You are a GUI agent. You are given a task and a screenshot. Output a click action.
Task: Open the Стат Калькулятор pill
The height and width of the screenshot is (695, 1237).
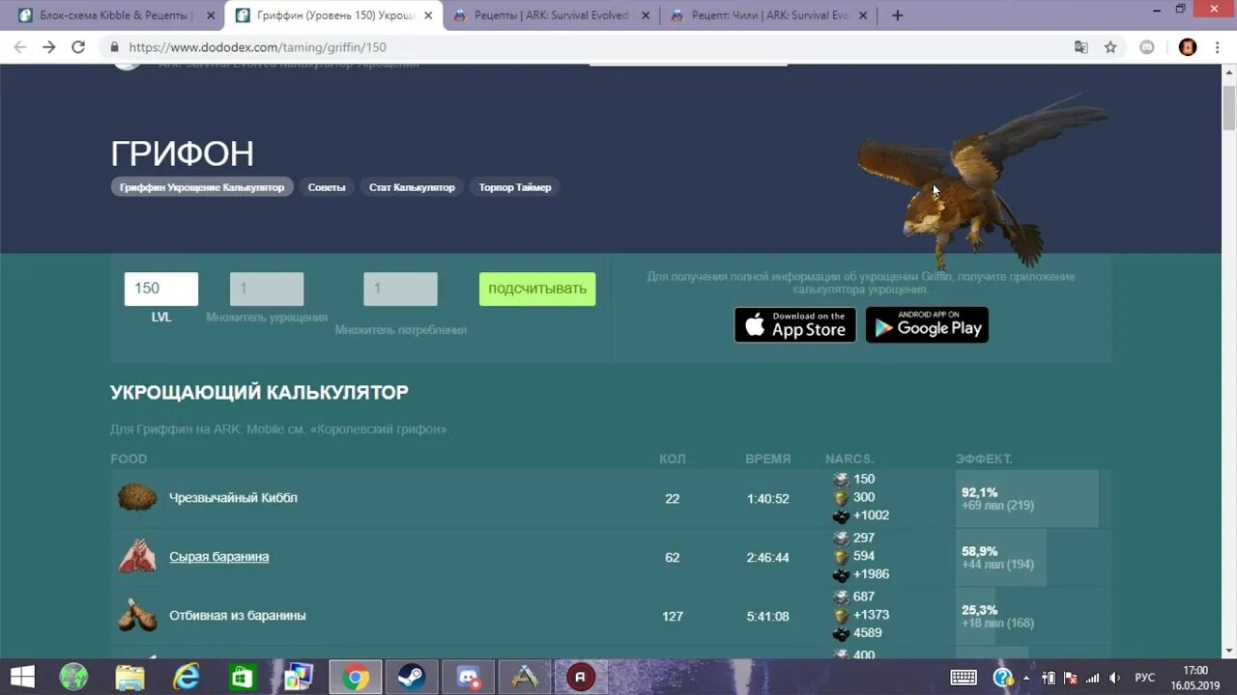(412, 187)
